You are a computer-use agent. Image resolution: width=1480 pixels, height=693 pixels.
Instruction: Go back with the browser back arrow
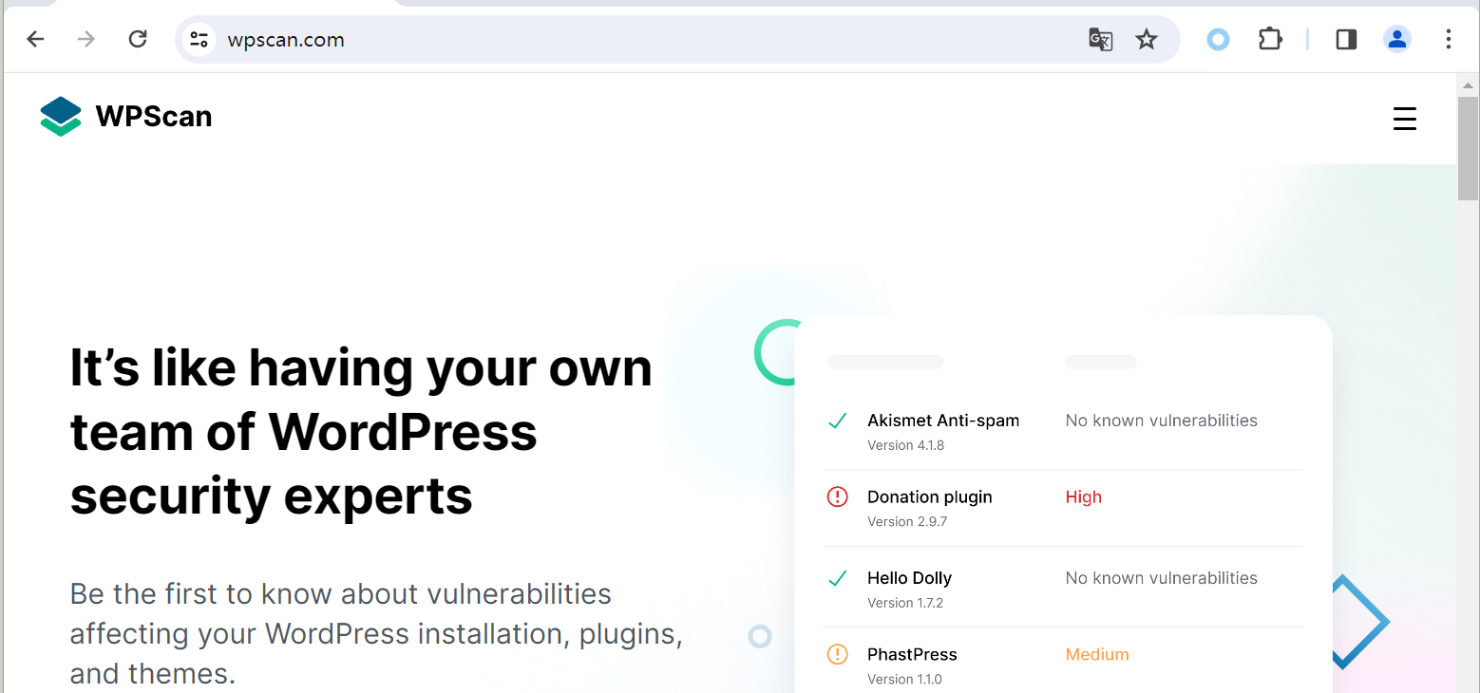(35, 39)
